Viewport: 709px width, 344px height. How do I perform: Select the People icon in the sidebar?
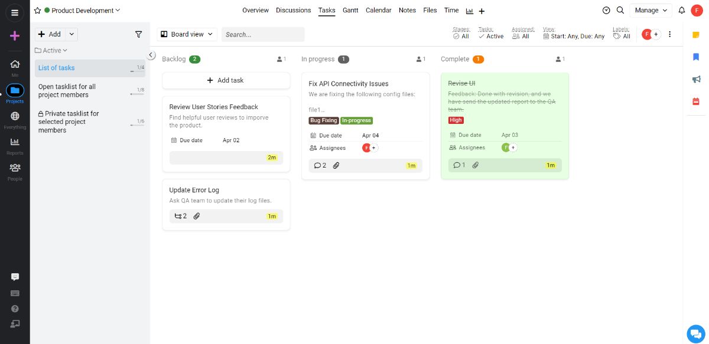[x=15, y=168]
